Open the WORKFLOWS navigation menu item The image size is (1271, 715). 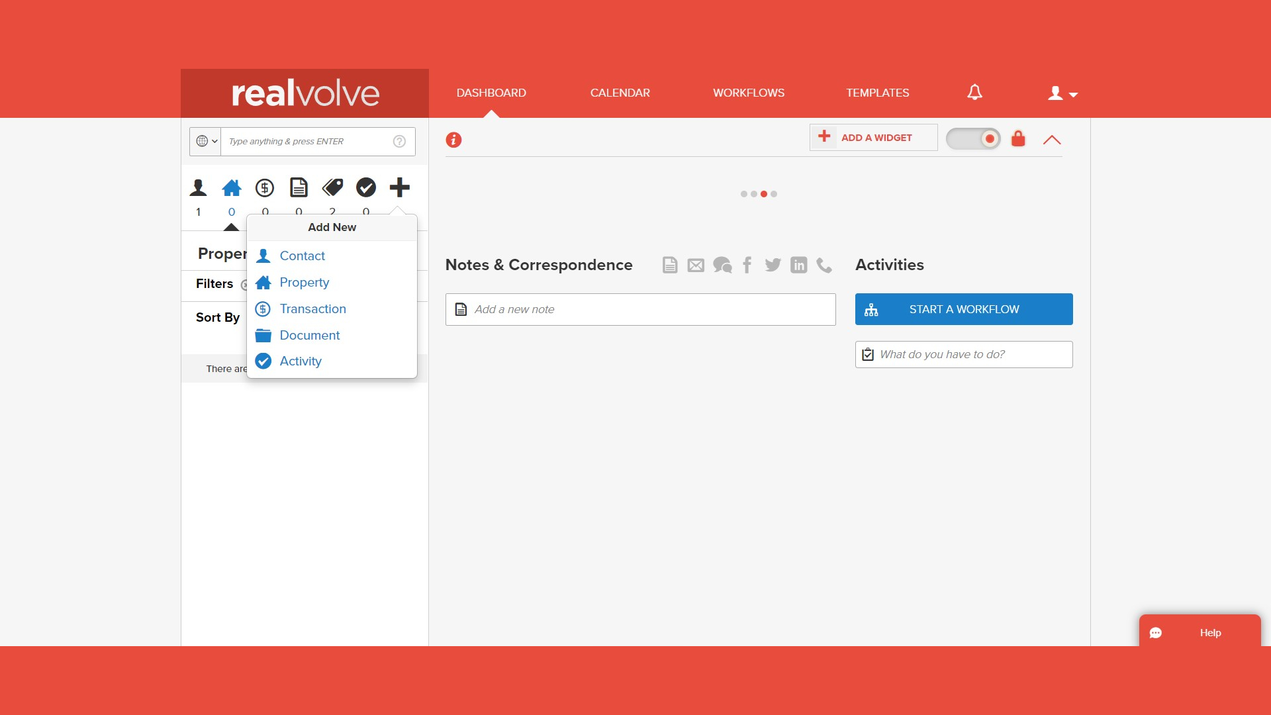[749, 93]
